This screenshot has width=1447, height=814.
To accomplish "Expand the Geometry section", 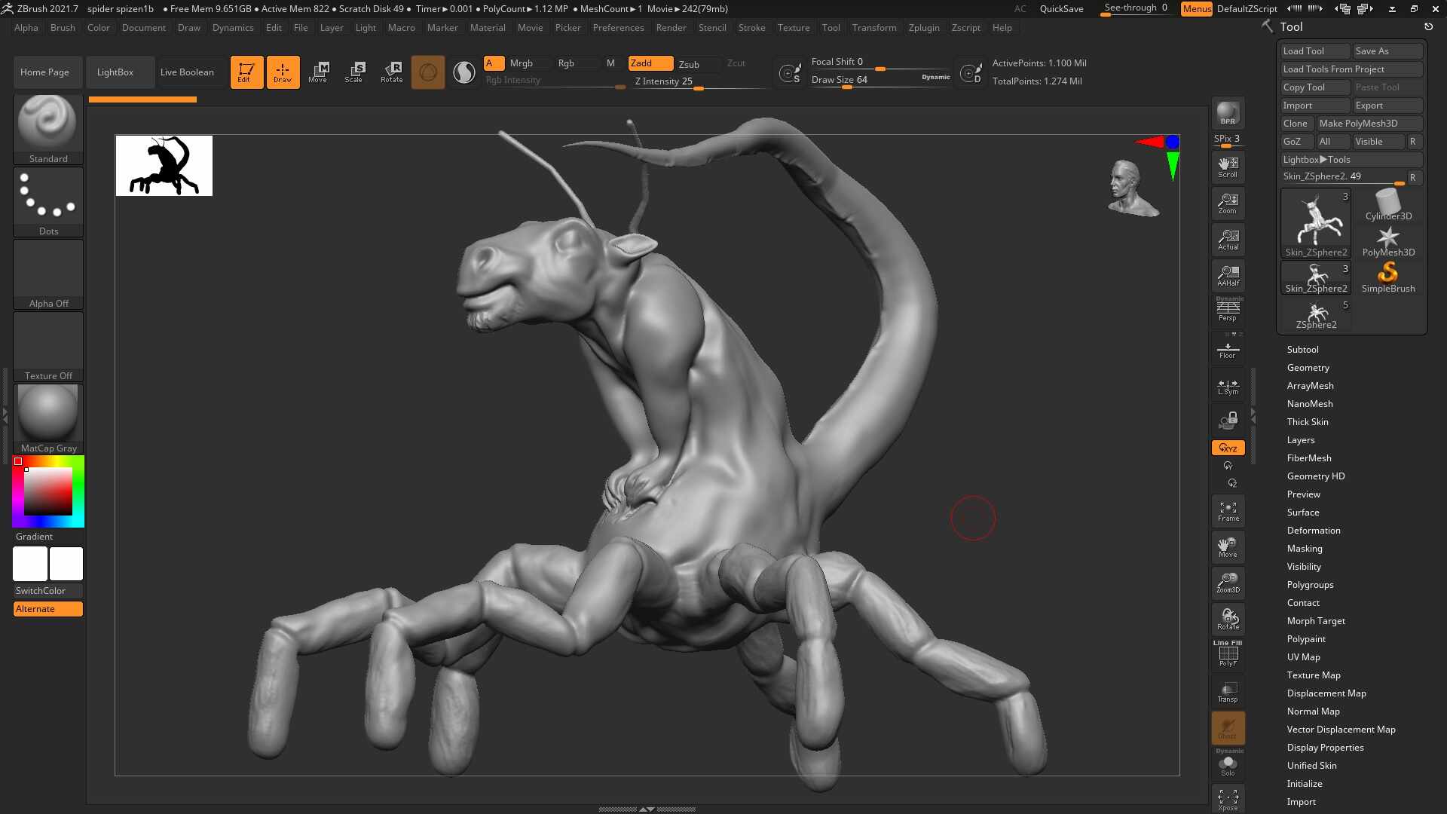I will click(1308, 367).
